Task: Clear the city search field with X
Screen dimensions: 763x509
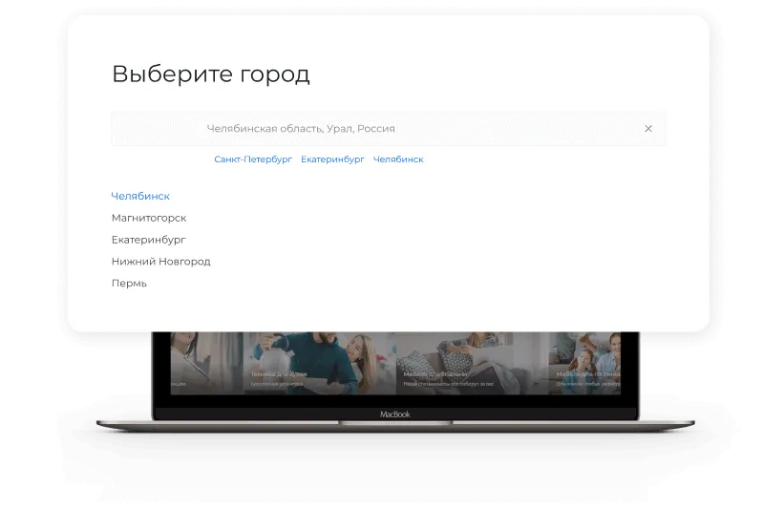Action: tap(648, 129)
